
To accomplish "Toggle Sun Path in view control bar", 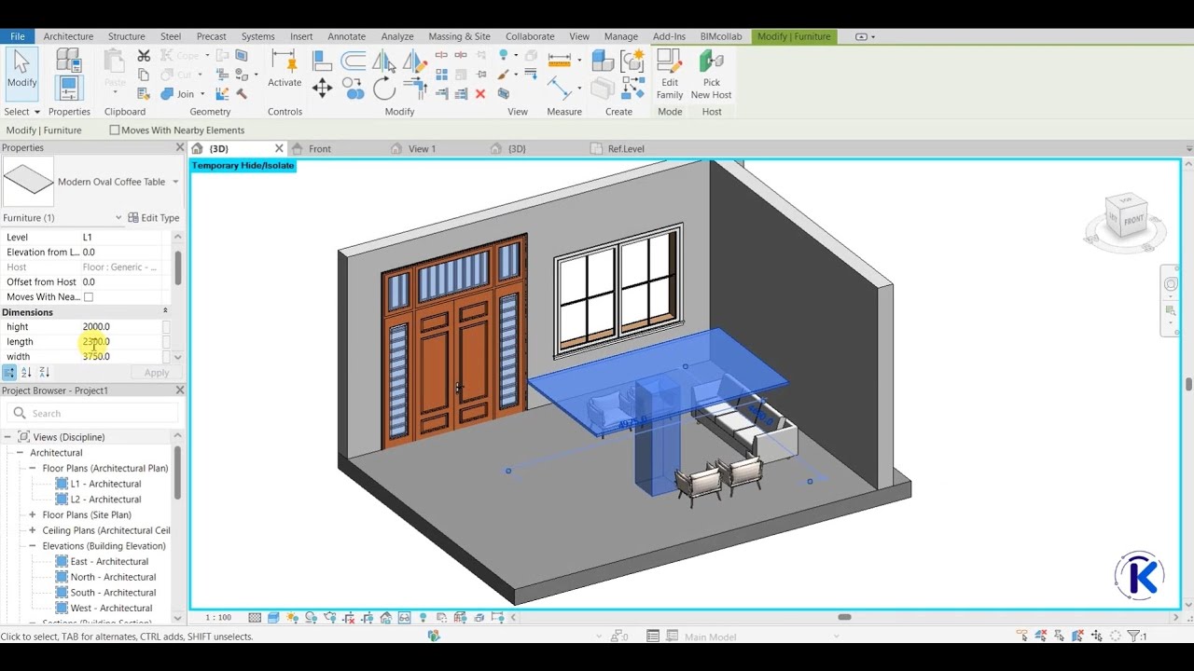I will 292,617.
